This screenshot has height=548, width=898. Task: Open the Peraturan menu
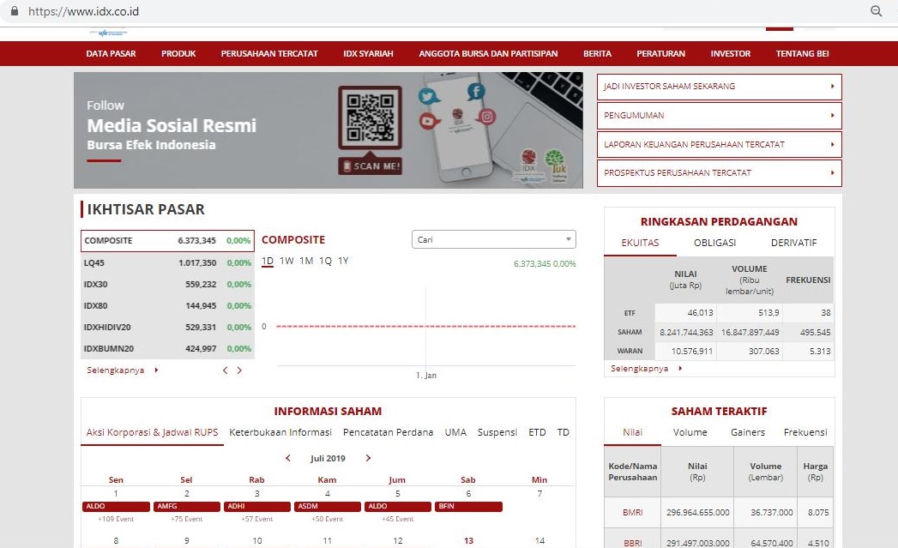661,54
